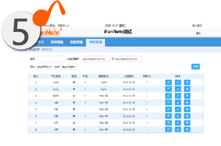The width and height of the screenshot is (221, 146).
Task: Click the pencil edit icon in row 7
Action: [x=178, y=123]
